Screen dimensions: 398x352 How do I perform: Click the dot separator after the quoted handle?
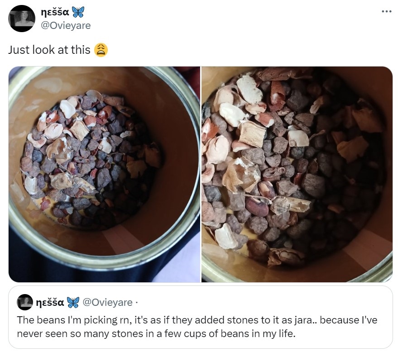[136, 303]
